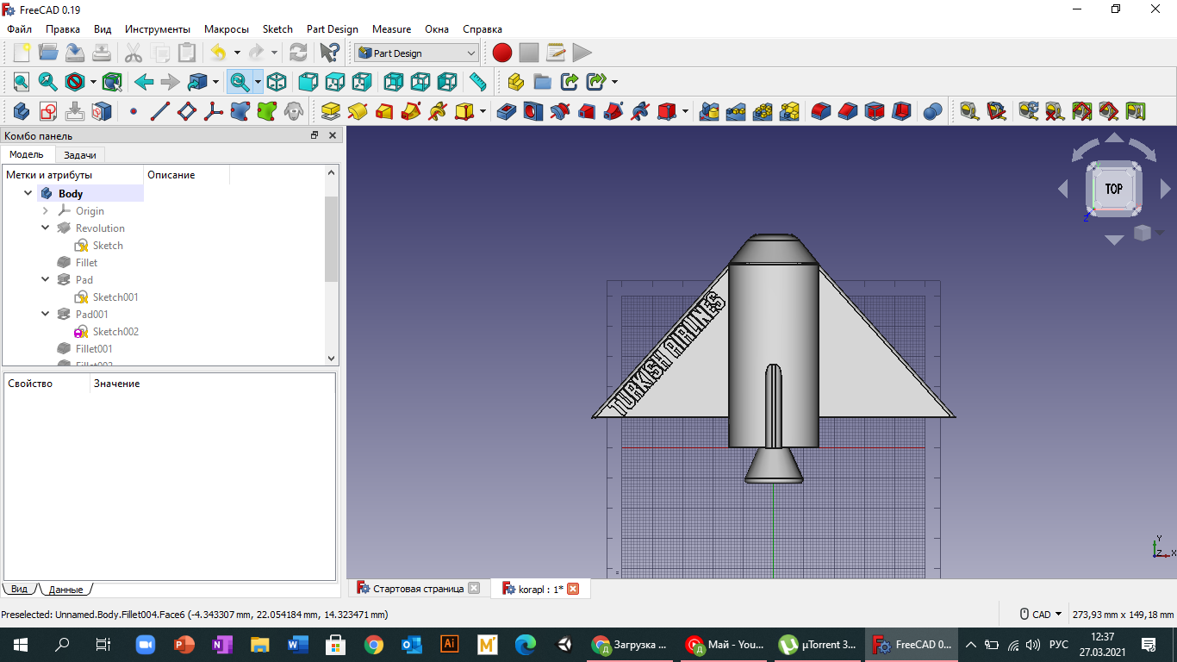
Task: Switch to the Задачи tab
Action: pos(80,155)
